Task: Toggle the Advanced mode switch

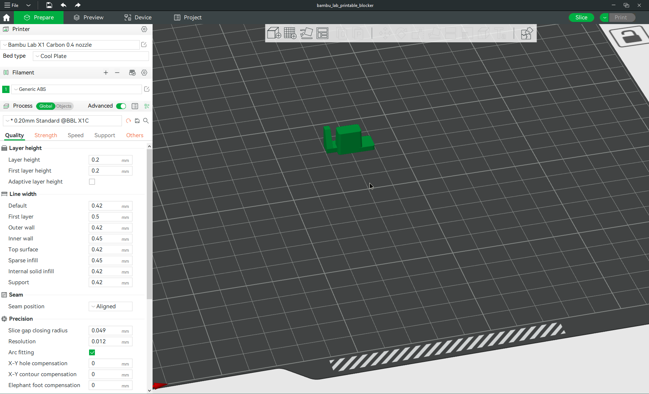Action: pos(121,106)
